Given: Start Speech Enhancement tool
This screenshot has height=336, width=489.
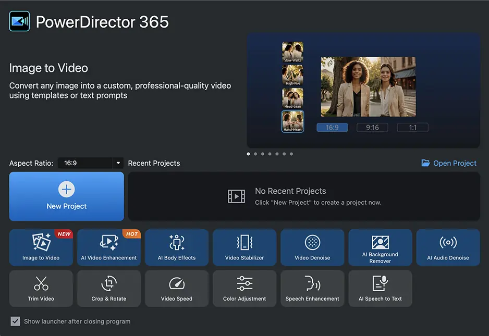Looking at the screenshot, I should click(x=312, y=289).
